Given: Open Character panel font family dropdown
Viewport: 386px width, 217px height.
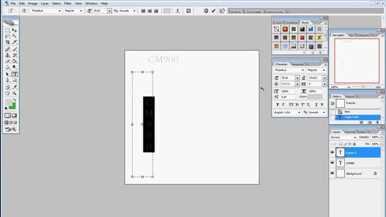Looking at the screenshot, I should click(x=303, y=71).
